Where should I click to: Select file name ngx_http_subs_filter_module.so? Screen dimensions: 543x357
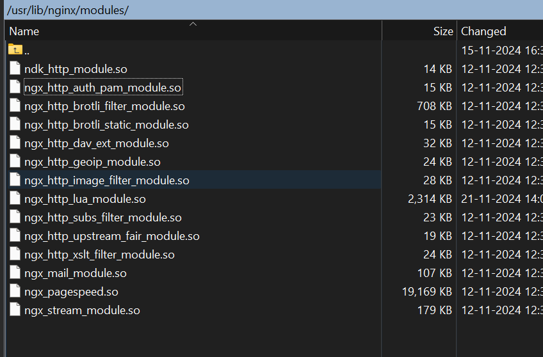(103, 218)
